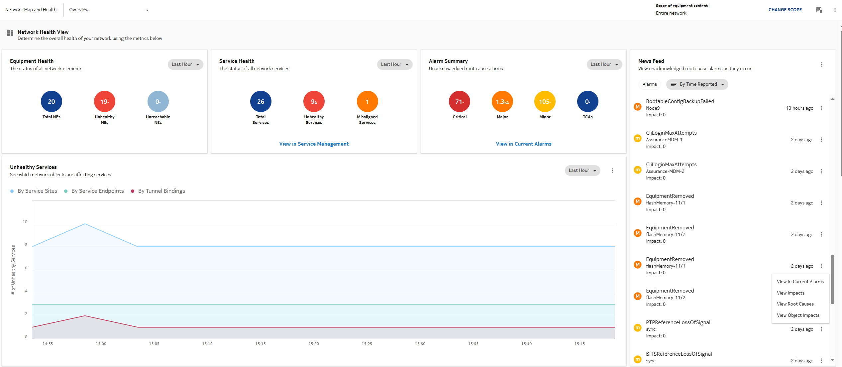Click Misaligned Services count circle
Image resolution: width=842 pixels, height=367 pixels.
(367, 101)
